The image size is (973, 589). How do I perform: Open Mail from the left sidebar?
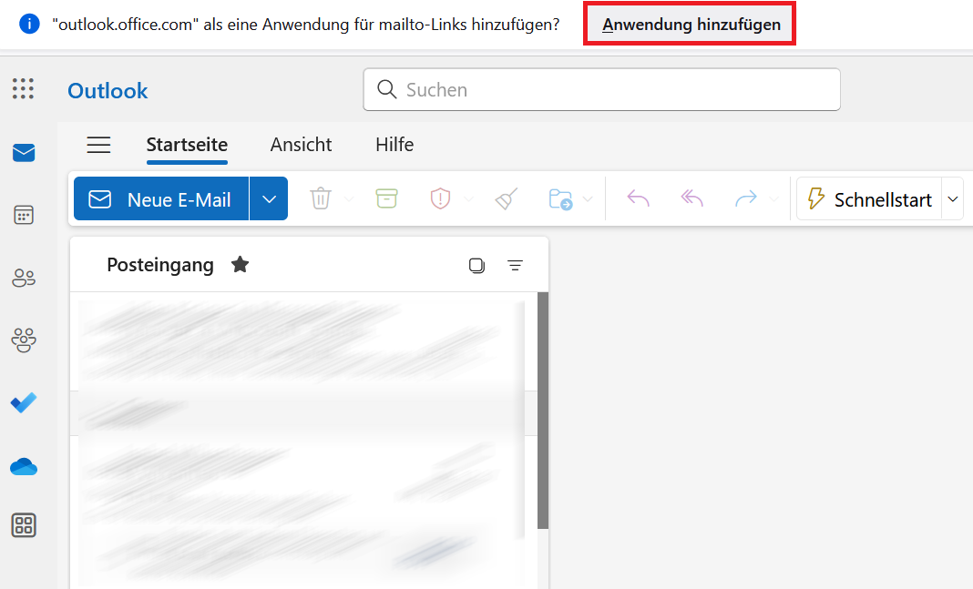(x=24, y=153)
